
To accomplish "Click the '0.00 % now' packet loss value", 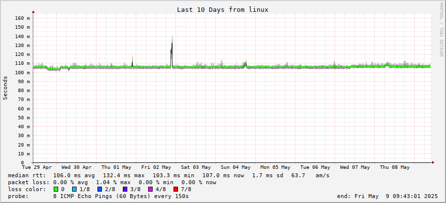I will [x=199, y=182].
